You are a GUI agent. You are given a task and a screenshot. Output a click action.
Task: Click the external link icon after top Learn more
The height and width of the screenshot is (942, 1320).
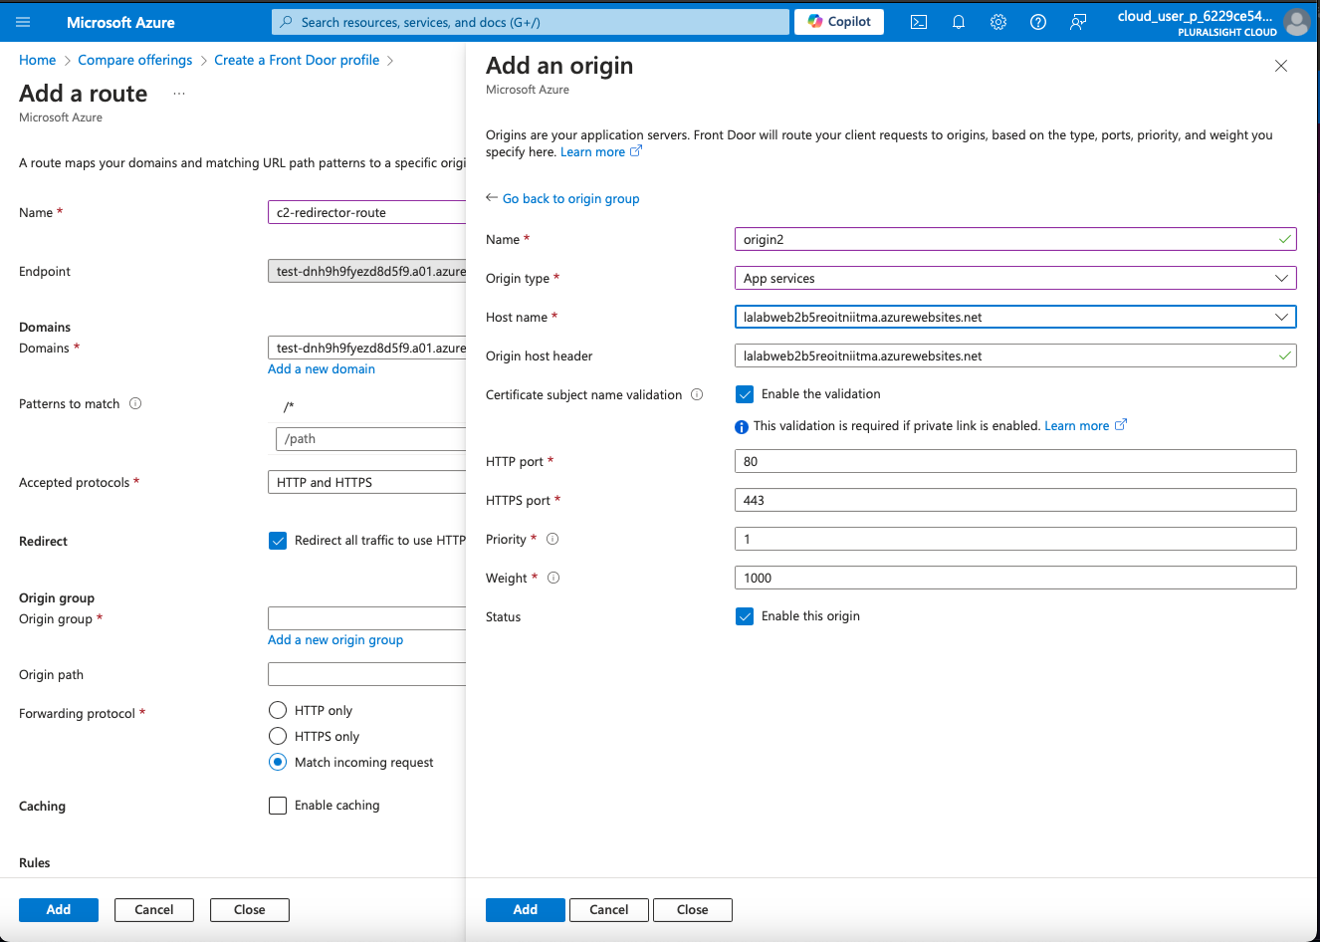[x=636, y=151]
